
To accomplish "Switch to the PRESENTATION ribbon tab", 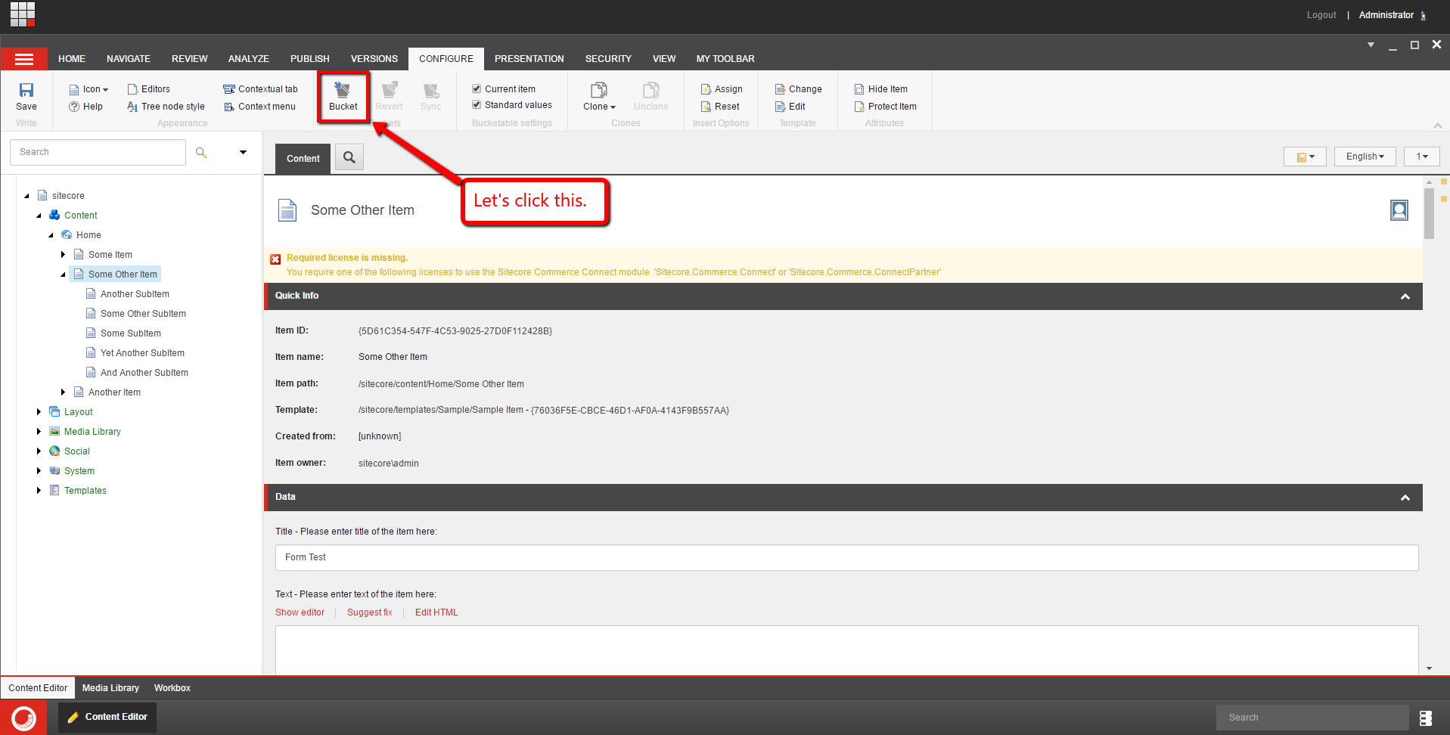I will point(529,59).
